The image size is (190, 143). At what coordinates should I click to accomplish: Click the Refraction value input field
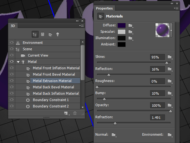(x=158, y=118)
